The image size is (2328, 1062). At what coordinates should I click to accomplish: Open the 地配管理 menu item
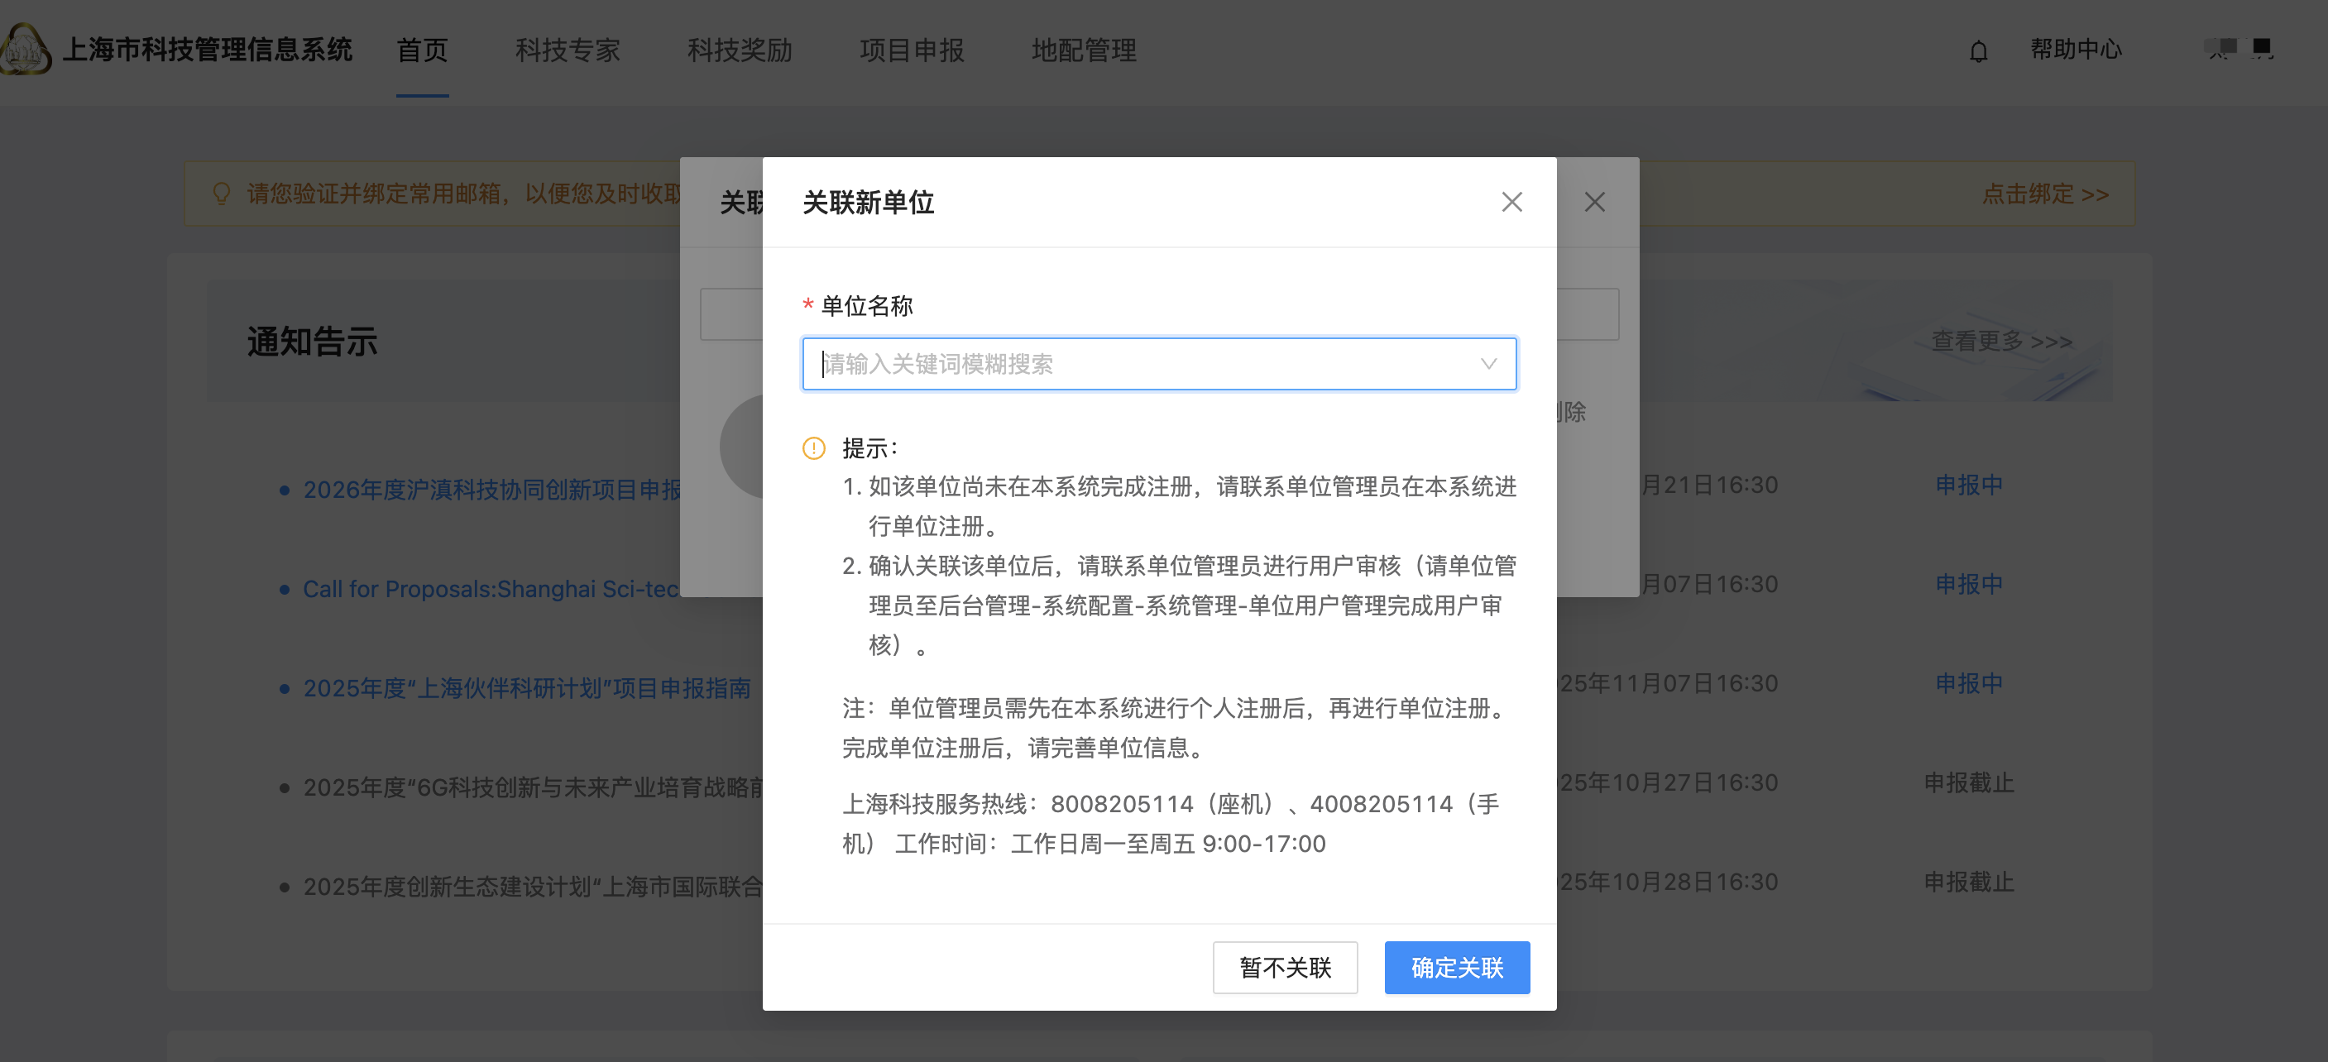click(x=1084, y=50)
